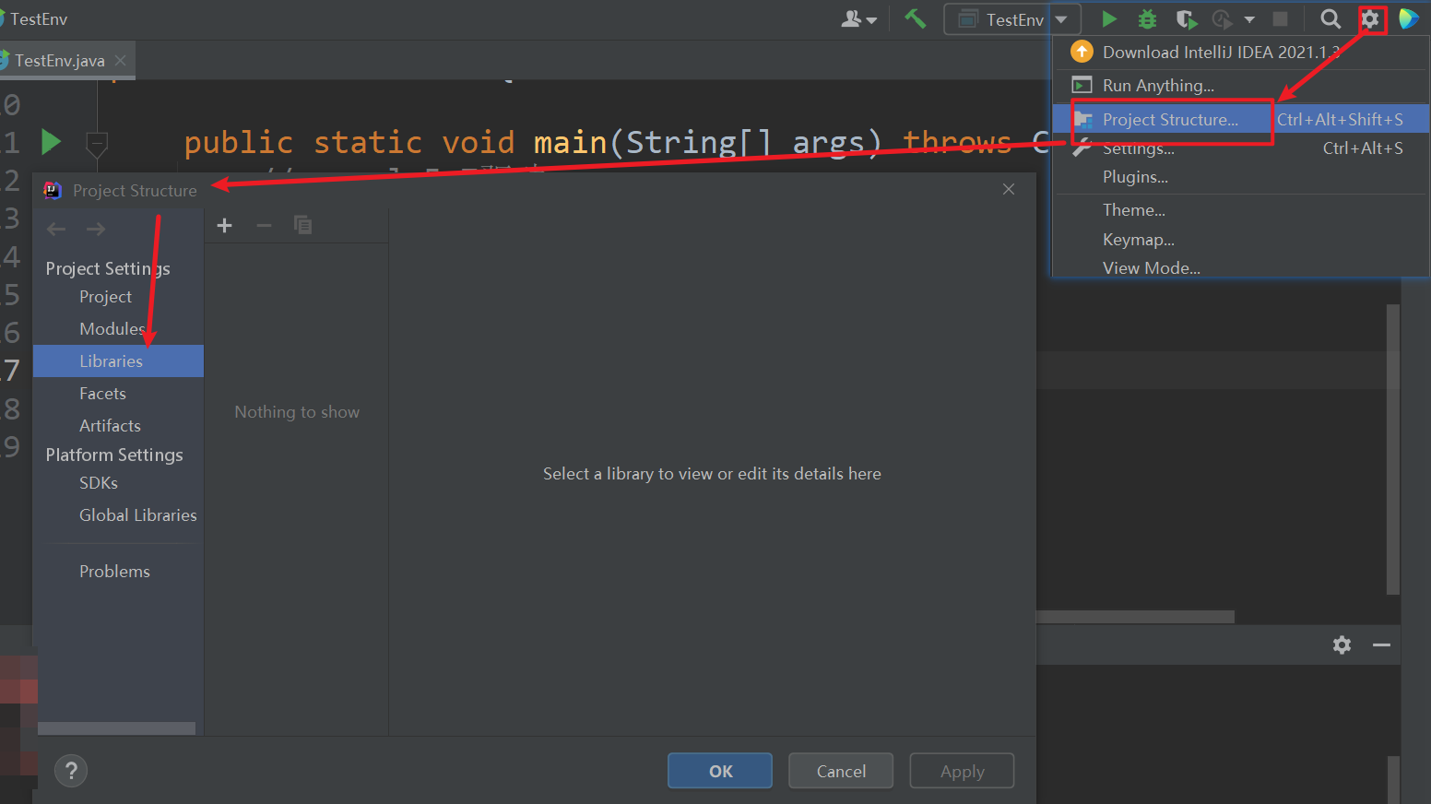Viewport: 1431px width, 804px height.
Task: Open Theme... menu entry
Action: 1241,210
